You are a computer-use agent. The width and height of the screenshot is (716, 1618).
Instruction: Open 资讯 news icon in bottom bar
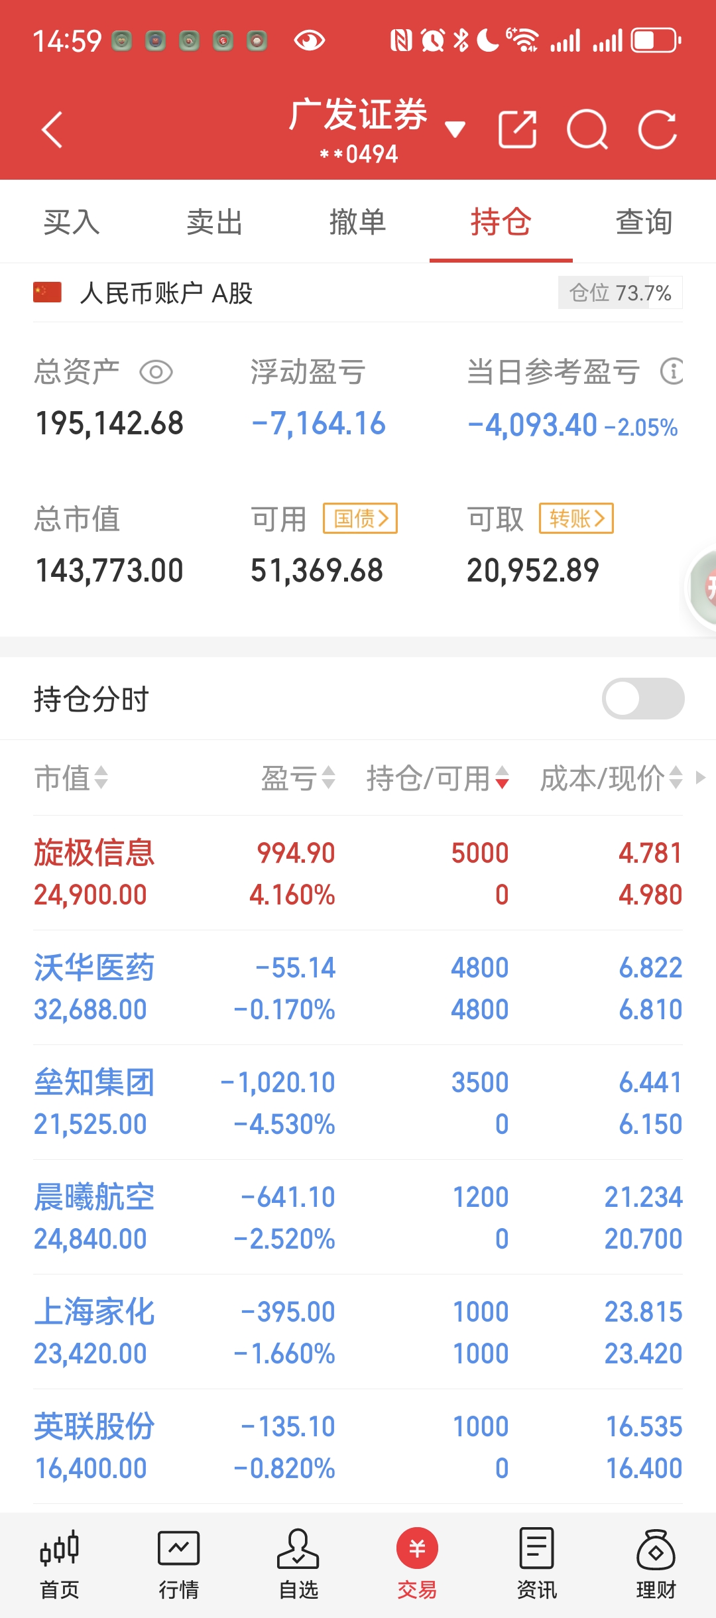coord(536,1550)
